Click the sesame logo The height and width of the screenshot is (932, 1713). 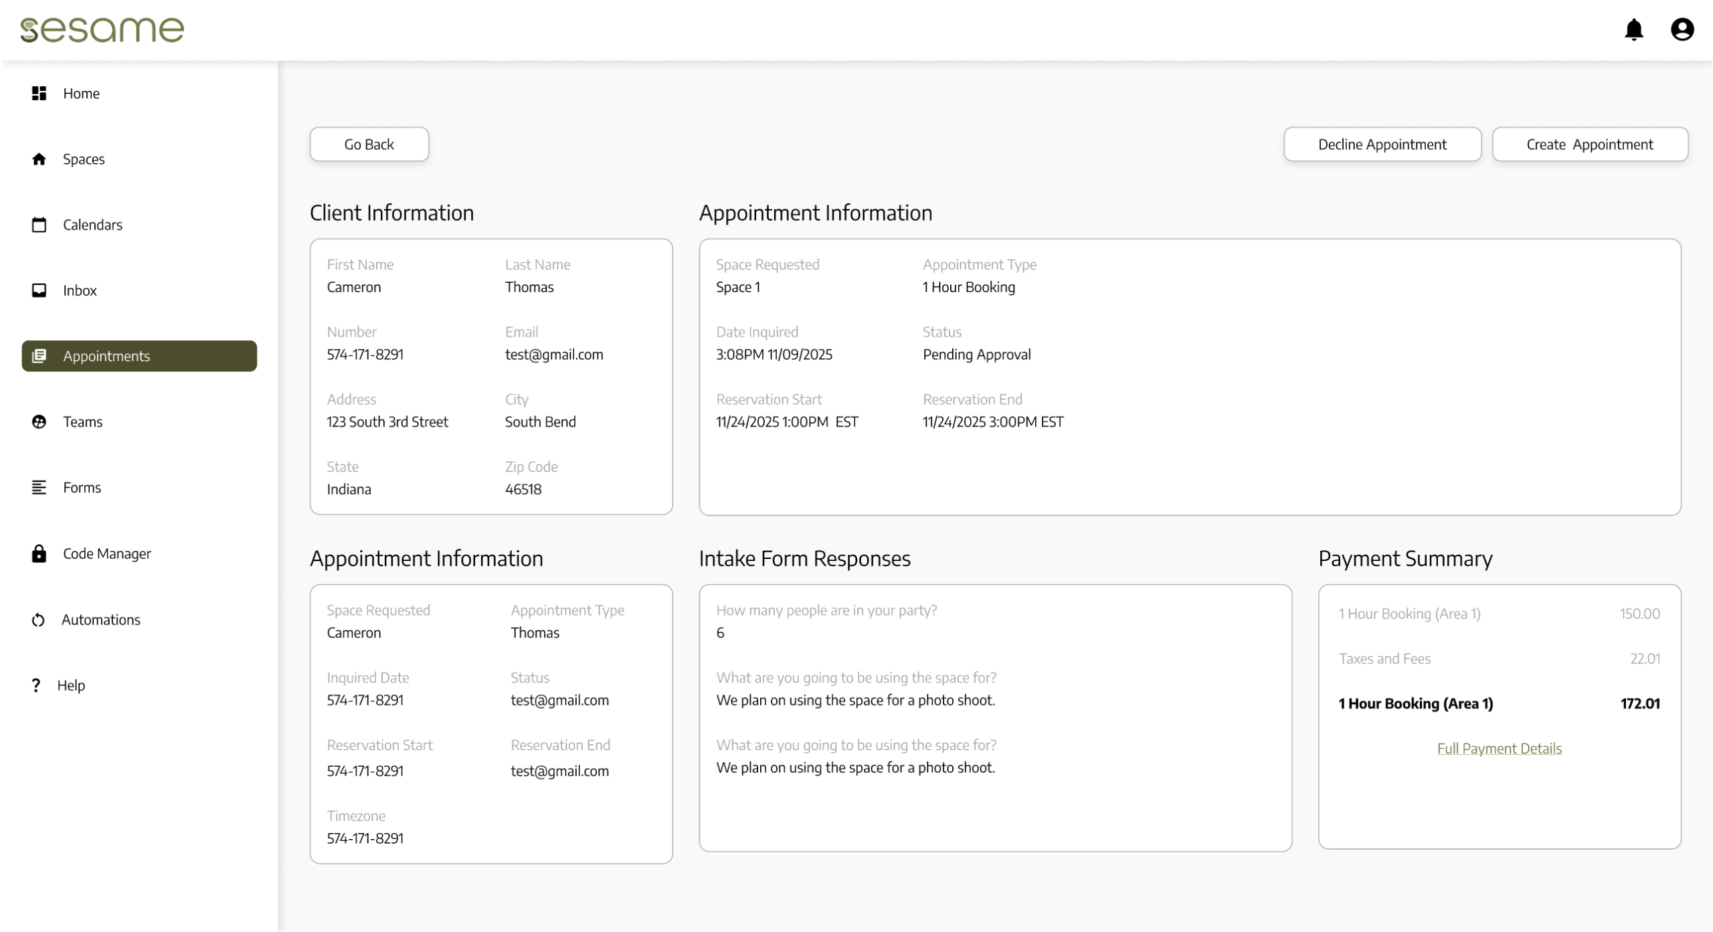pos(102,29)
